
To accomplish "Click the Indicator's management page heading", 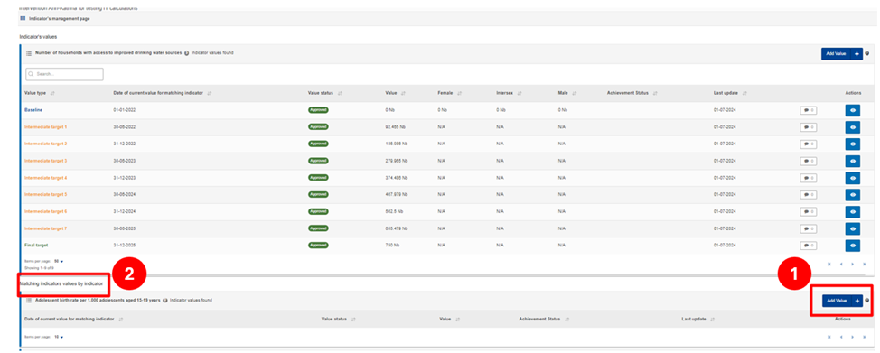I will pyautogui.click(x=60, y=19).
